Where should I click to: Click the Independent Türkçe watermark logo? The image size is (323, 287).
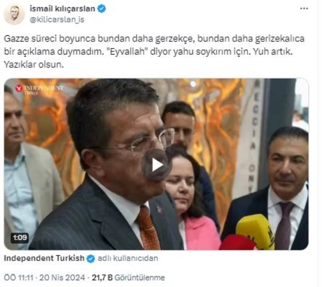[39, 90]
